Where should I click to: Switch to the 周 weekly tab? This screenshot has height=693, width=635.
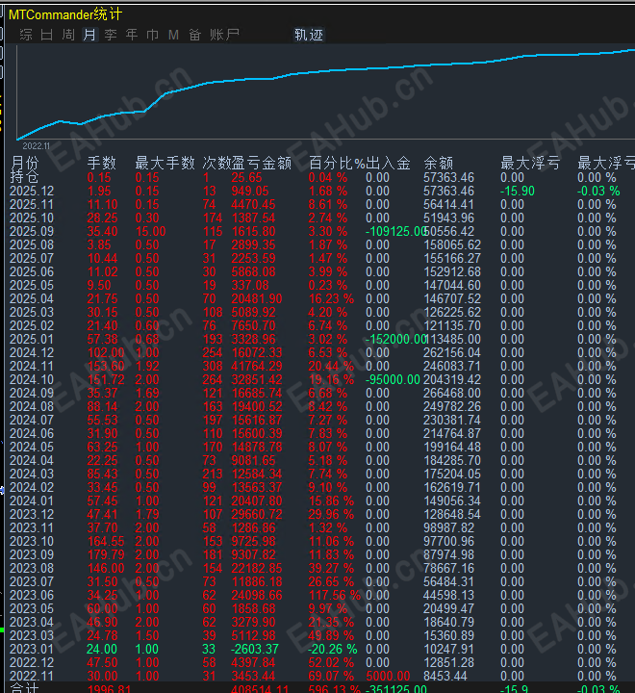[68, 35]
